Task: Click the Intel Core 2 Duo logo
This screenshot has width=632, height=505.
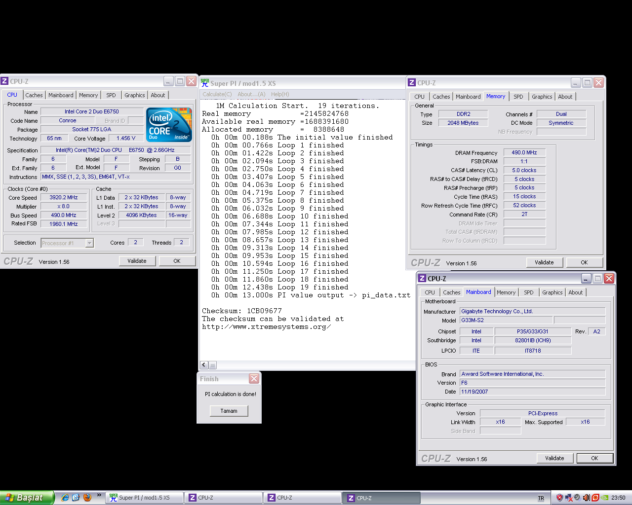Action: [x=169, y=125]
